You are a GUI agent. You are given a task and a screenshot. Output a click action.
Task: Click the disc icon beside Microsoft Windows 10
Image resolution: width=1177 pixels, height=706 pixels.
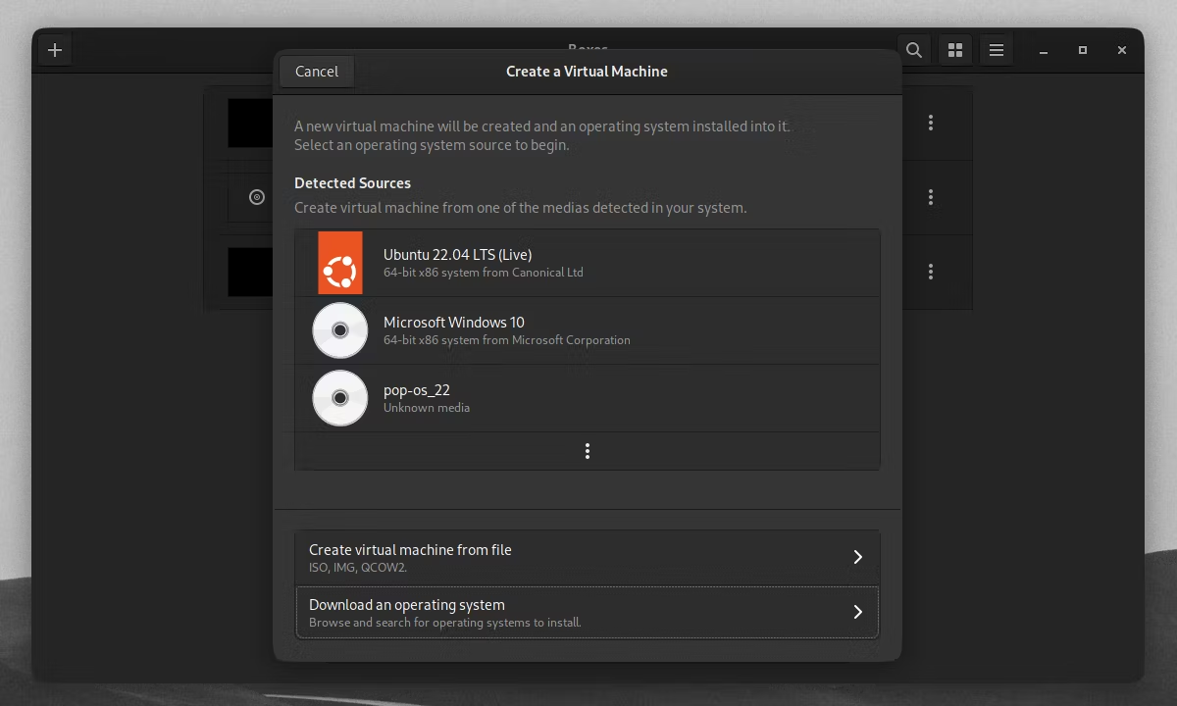point(340,330)
